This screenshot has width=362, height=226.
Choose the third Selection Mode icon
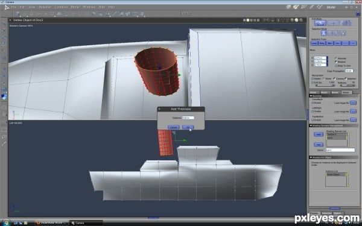click(337, 33)
